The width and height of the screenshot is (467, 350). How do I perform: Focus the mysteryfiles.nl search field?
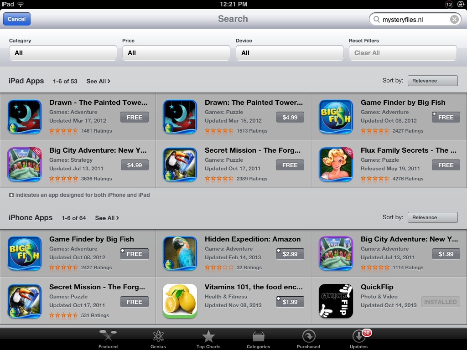coord(415,19)
